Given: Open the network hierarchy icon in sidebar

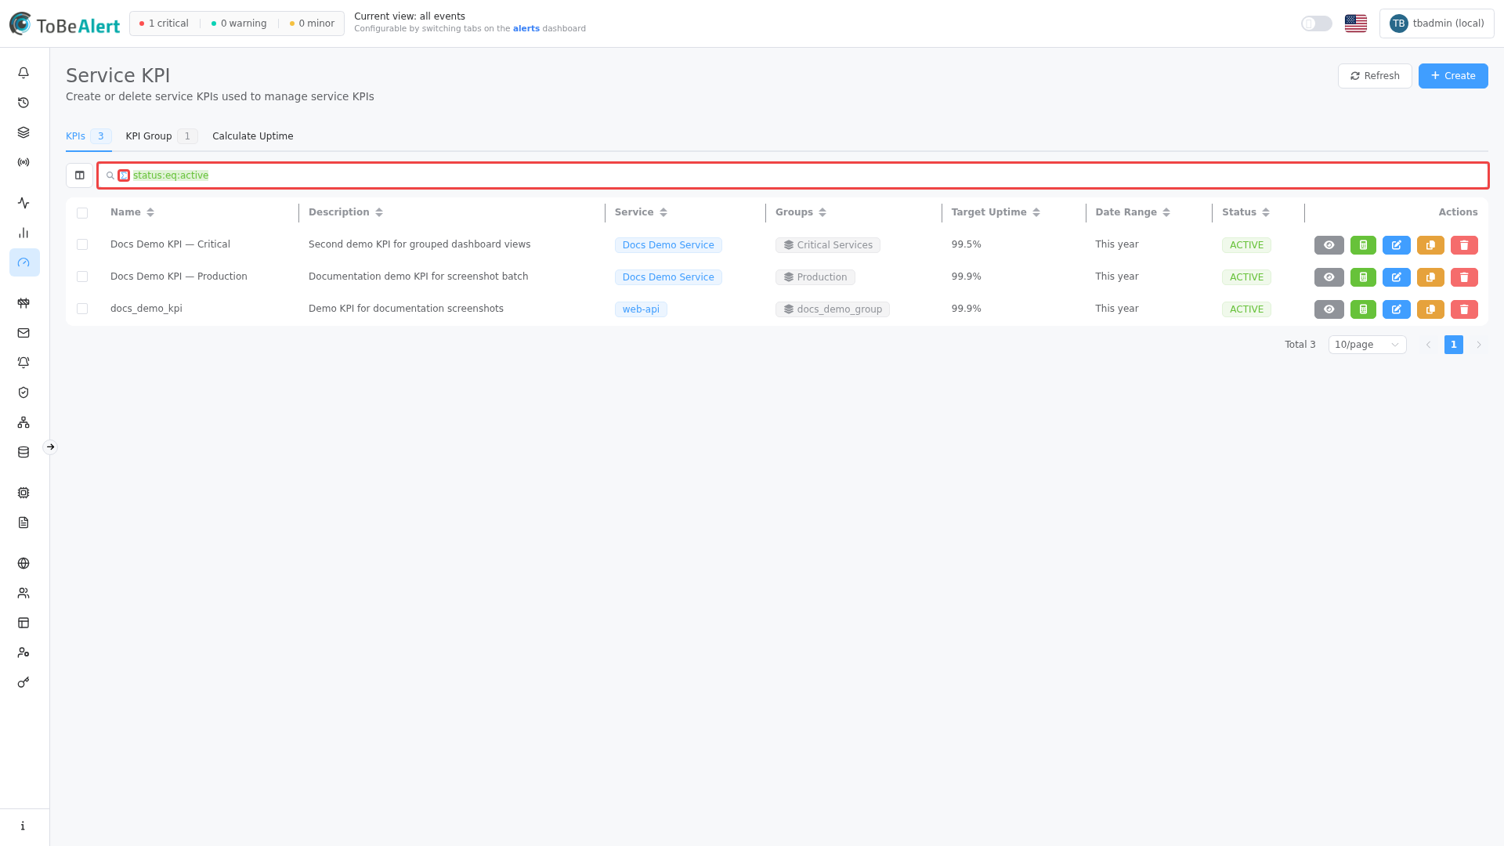Looking at the screenshot, I should point(23,422).
